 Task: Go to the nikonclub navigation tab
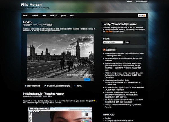tap(54, 16)
